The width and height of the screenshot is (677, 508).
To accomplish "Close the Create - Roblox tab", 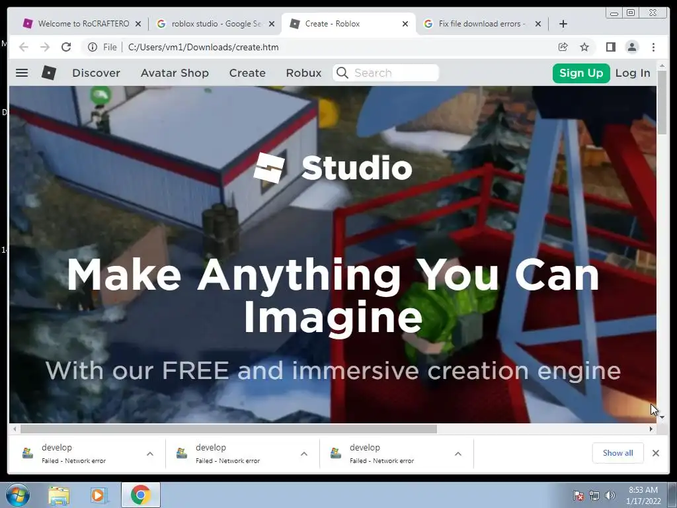I will point(405,24).
